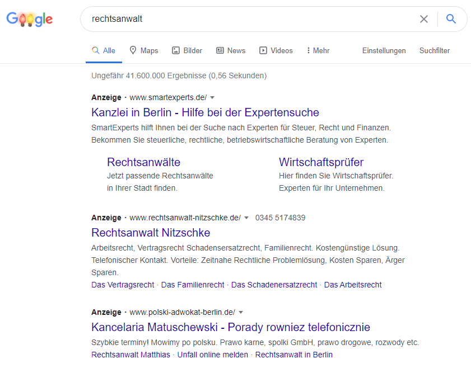This screenshot has height=368, width=471.
Task: Clear the search box with the X icon
Action: click(x=424, y=19)
